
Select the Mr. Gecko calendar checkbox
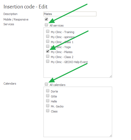[x=48, y=106]
